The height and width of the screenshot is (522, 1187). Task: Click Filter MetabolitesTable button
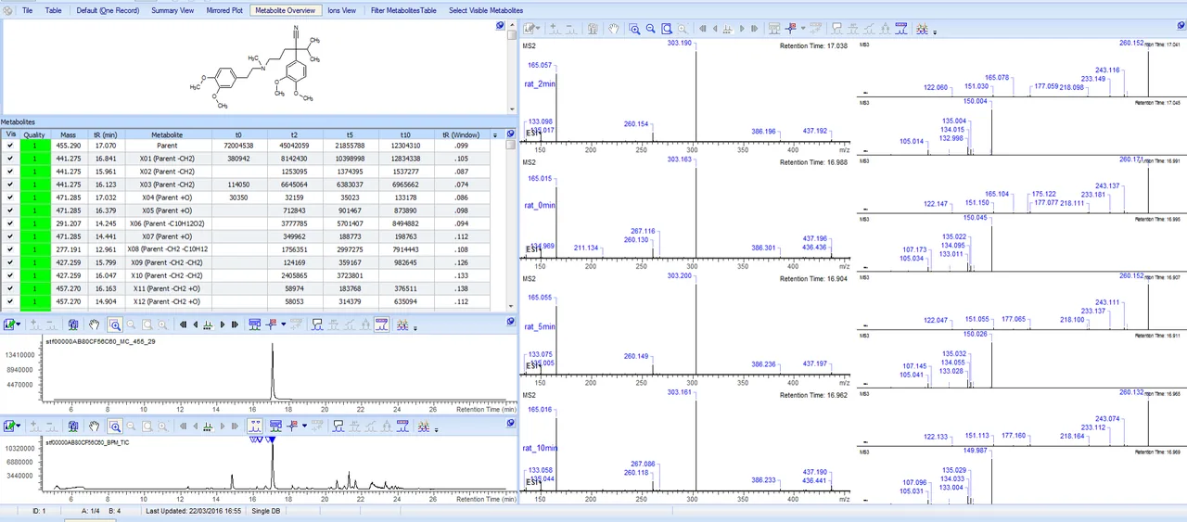pos(403,10)
